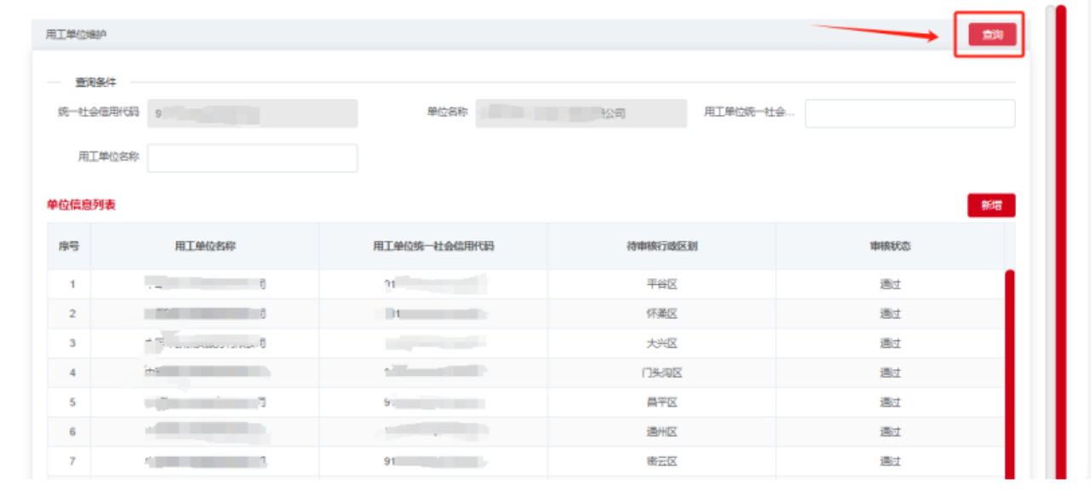Focus the 用工单位名称 search input box
Image resolution: width=1091 pixels, height=490 pixels.
pyautogui.click(x=252, y=157)
